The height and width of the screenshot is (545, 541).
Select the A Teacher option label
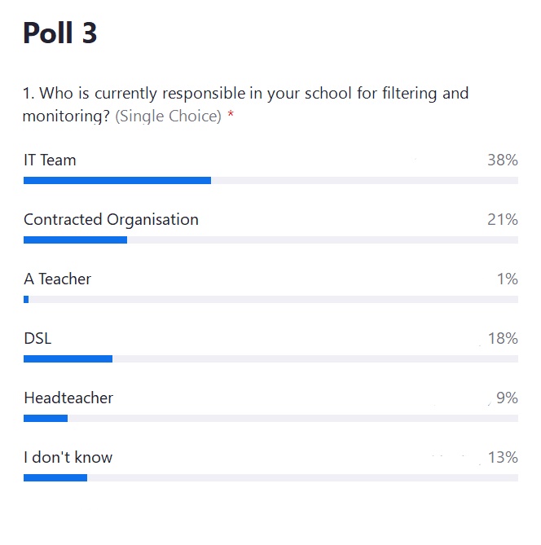coord(57,279)
